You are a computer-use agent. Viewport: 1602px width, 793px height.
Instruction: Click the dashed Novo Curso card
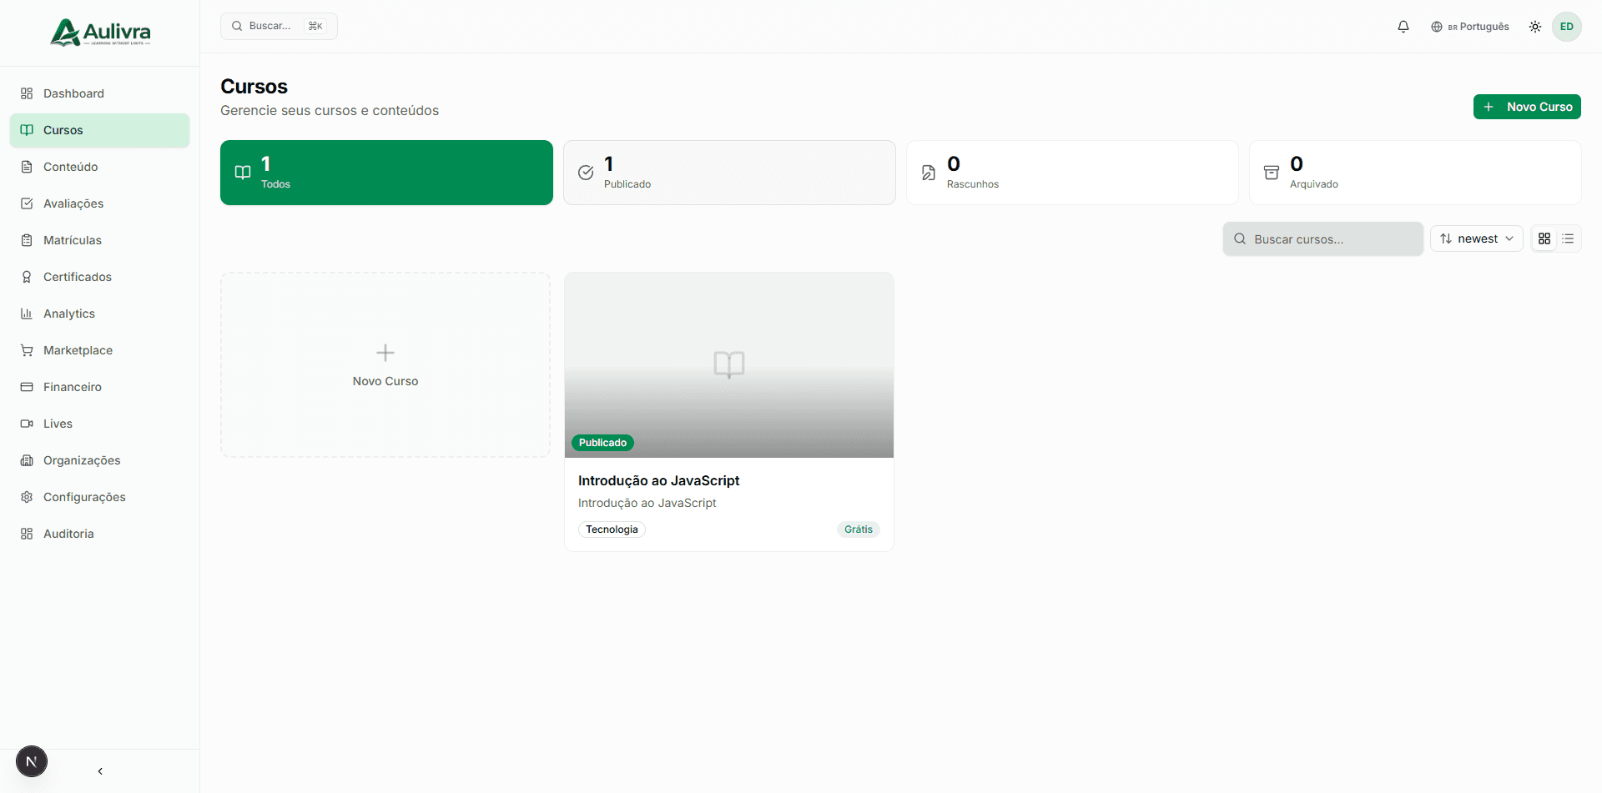point(385,364)
